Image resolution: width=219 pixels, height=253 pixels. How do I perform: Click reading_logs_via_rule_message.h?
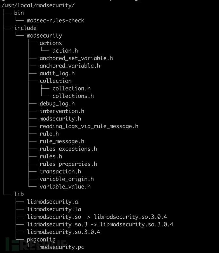coord(89,126)
